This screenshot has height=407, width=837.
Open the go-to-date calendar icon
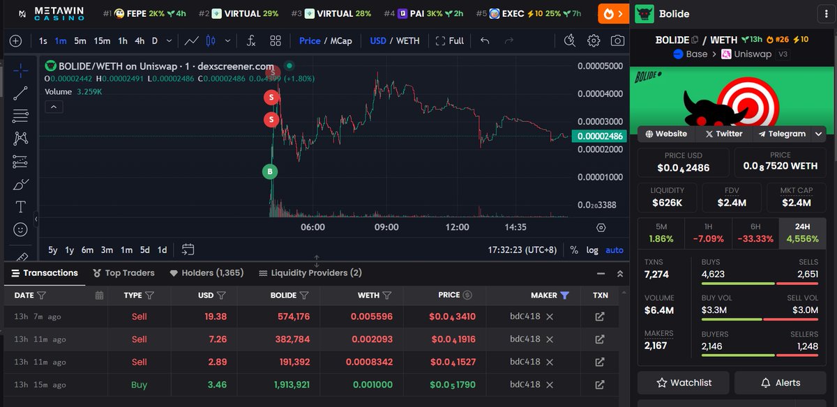(x=188, y=249)
